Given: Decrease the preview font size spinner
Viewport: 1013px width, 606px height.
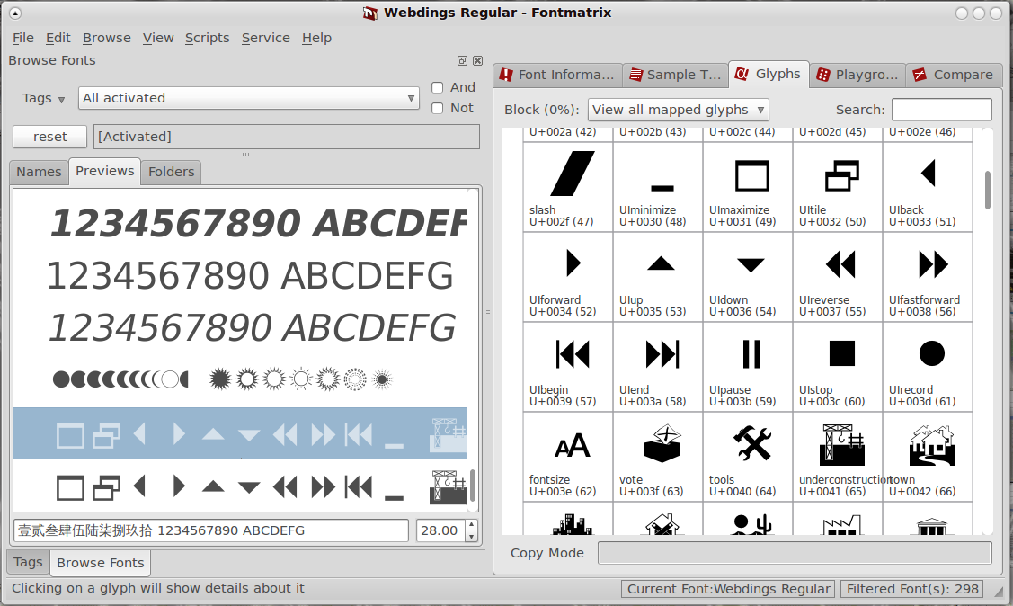Looking at the screenshot, I should pos(472,536).
